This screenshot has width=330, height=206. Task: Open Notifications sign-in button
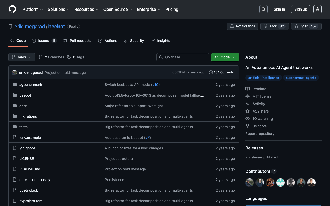tap(242, 26)
